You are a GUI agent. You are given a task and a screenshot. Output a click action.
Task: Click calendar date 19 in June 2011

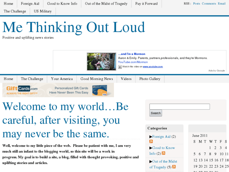click(195, 166)
